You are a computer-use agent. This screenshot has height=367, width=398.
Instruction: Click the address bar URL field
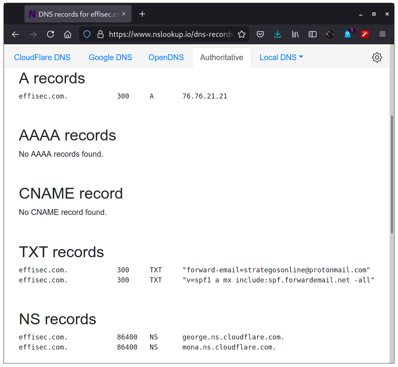pos(167,34)
